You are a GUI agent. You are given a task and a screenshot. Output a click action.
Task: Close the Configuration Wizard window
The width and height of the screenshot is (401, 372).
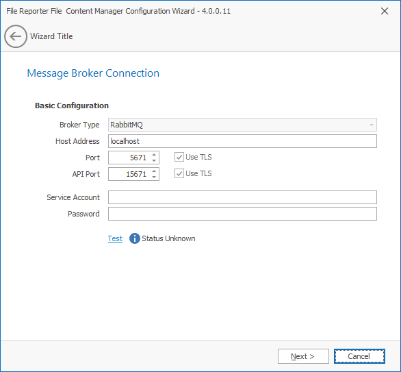pyautogui.click(x=385, y=11)
